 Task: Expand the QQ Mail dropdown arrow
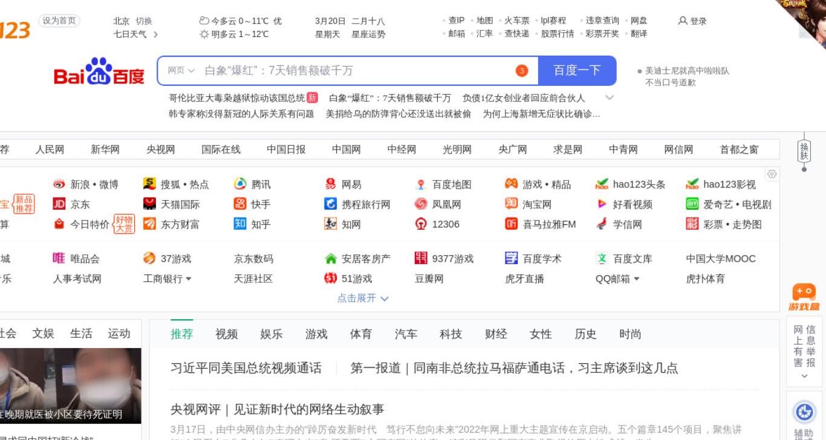636,279
